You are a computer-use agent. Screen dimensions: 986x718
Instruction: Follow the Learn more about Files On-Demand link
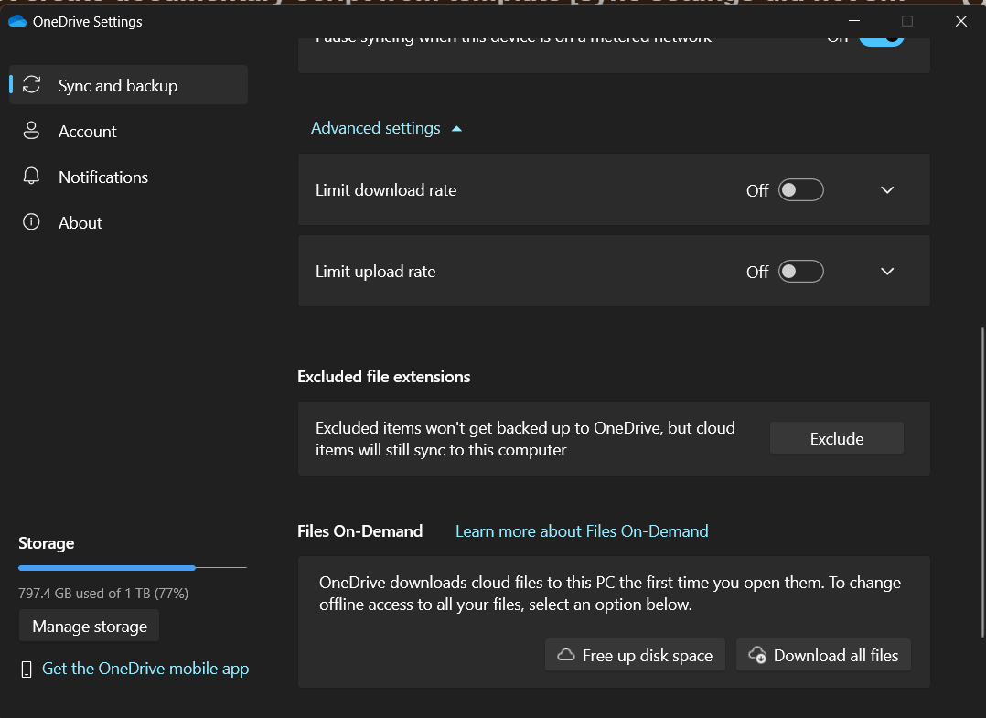[582, 531]
